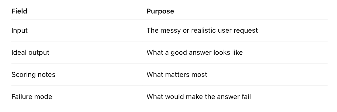This screenshot has width=337, height=112.
Task: Click 'What a good answer looks like' text
Action: (194, 52)
